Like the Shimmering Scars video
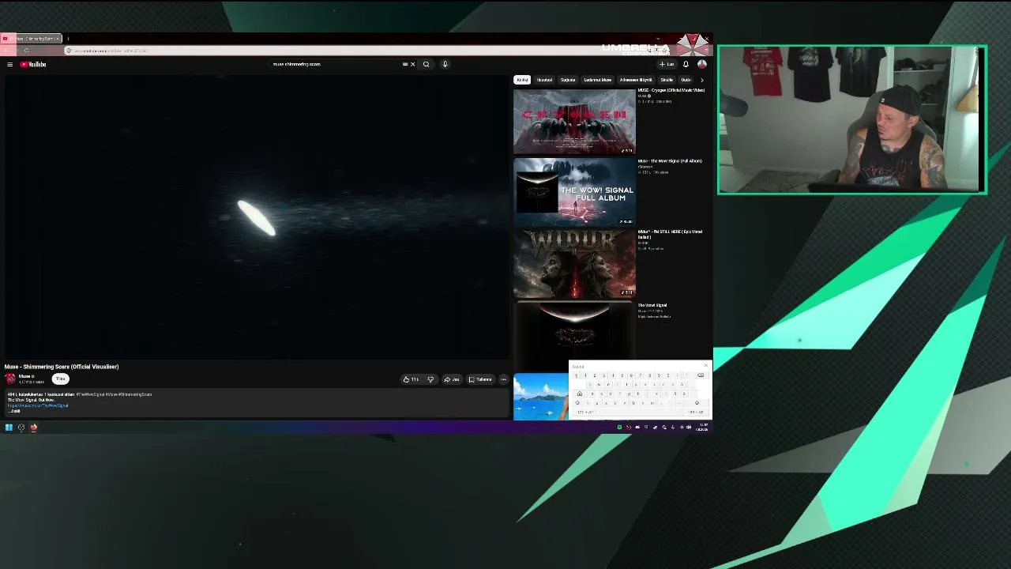This screenshot has height=569, width=1011. (x=411, y=379)
